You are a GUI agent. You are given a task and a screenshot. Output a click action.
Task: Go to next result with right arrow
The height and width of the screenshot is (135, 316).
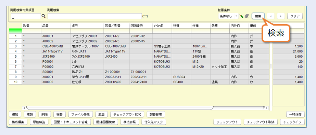pyautogui.click(x=281, y=16)
